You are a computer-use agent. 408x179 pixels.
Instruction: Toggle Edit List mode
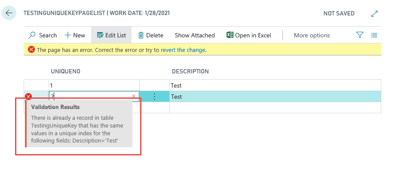[x=111, y=35]
